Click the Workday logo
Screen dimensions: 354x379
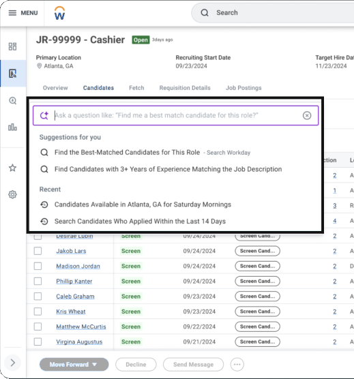coord(59,13)
